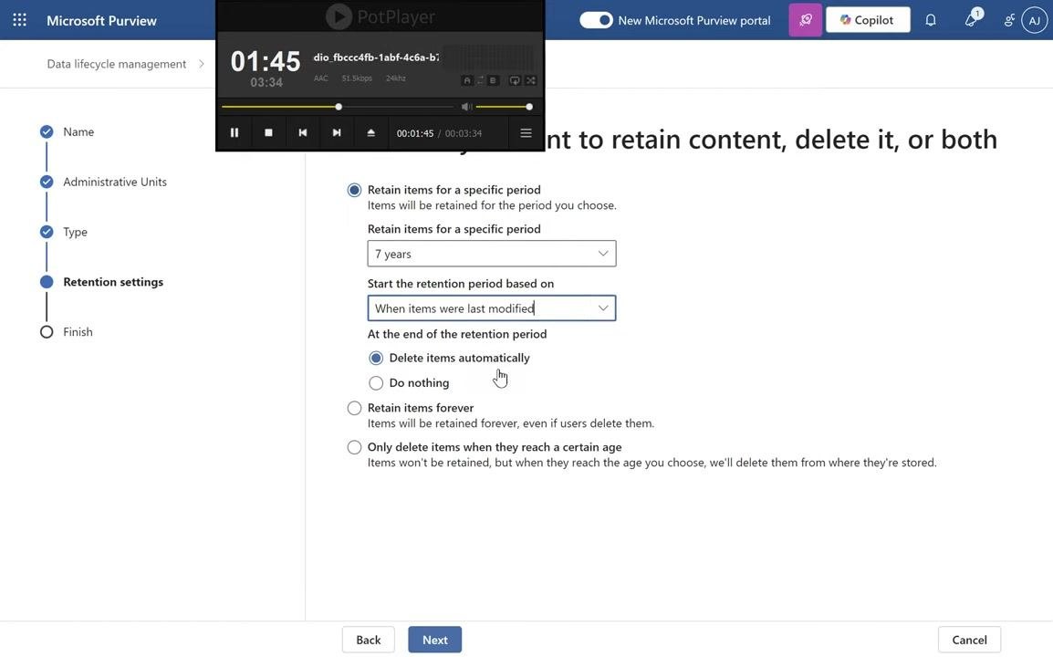Open the AJ account avatar menu
Viewport: 1053px width, 657px height.
pos(1034,20)
